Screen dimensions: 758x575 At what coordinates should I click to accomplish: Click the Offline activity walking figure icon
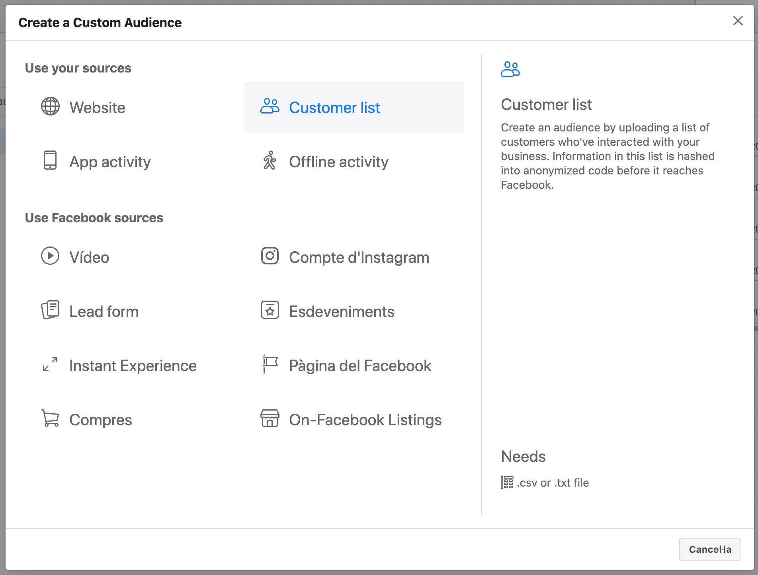pyautogui.click(x=270, y=161)
